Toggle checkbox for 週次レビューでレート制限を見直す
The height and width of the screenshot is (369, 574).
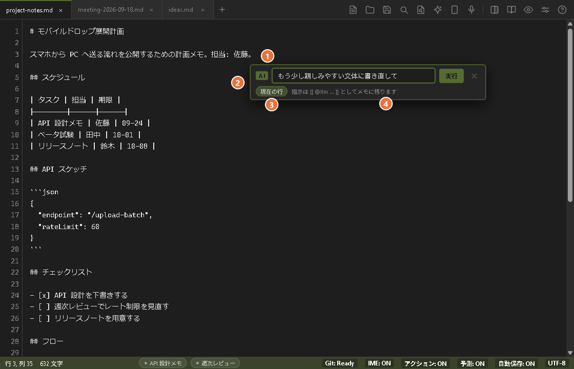pos(44,306)
